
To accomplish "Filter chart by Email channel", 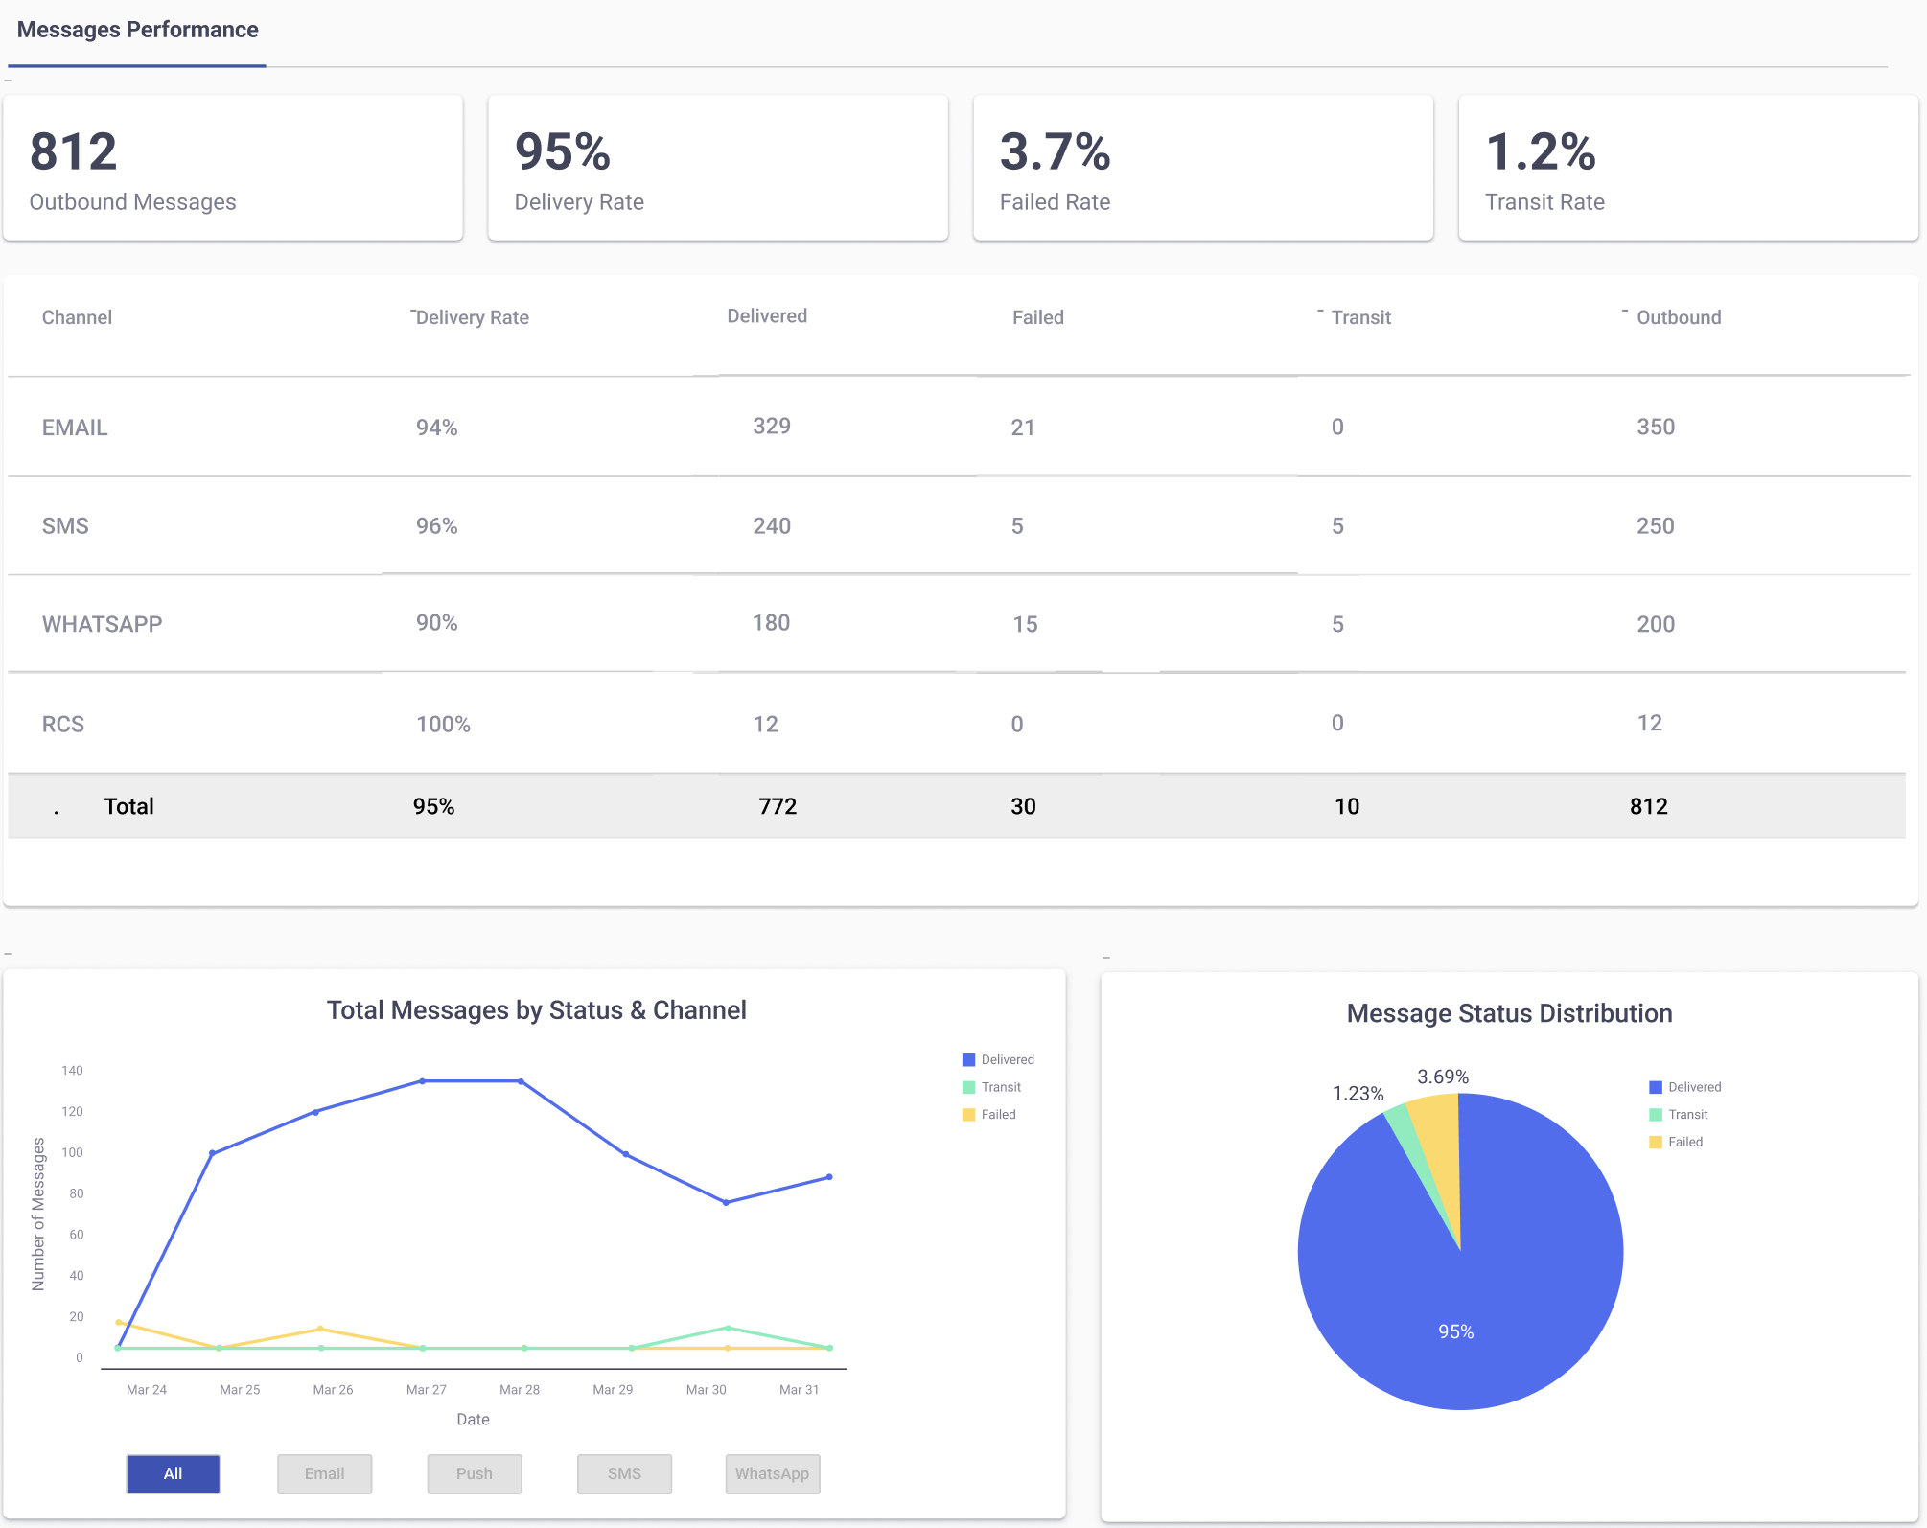I will click(324, 1473).
